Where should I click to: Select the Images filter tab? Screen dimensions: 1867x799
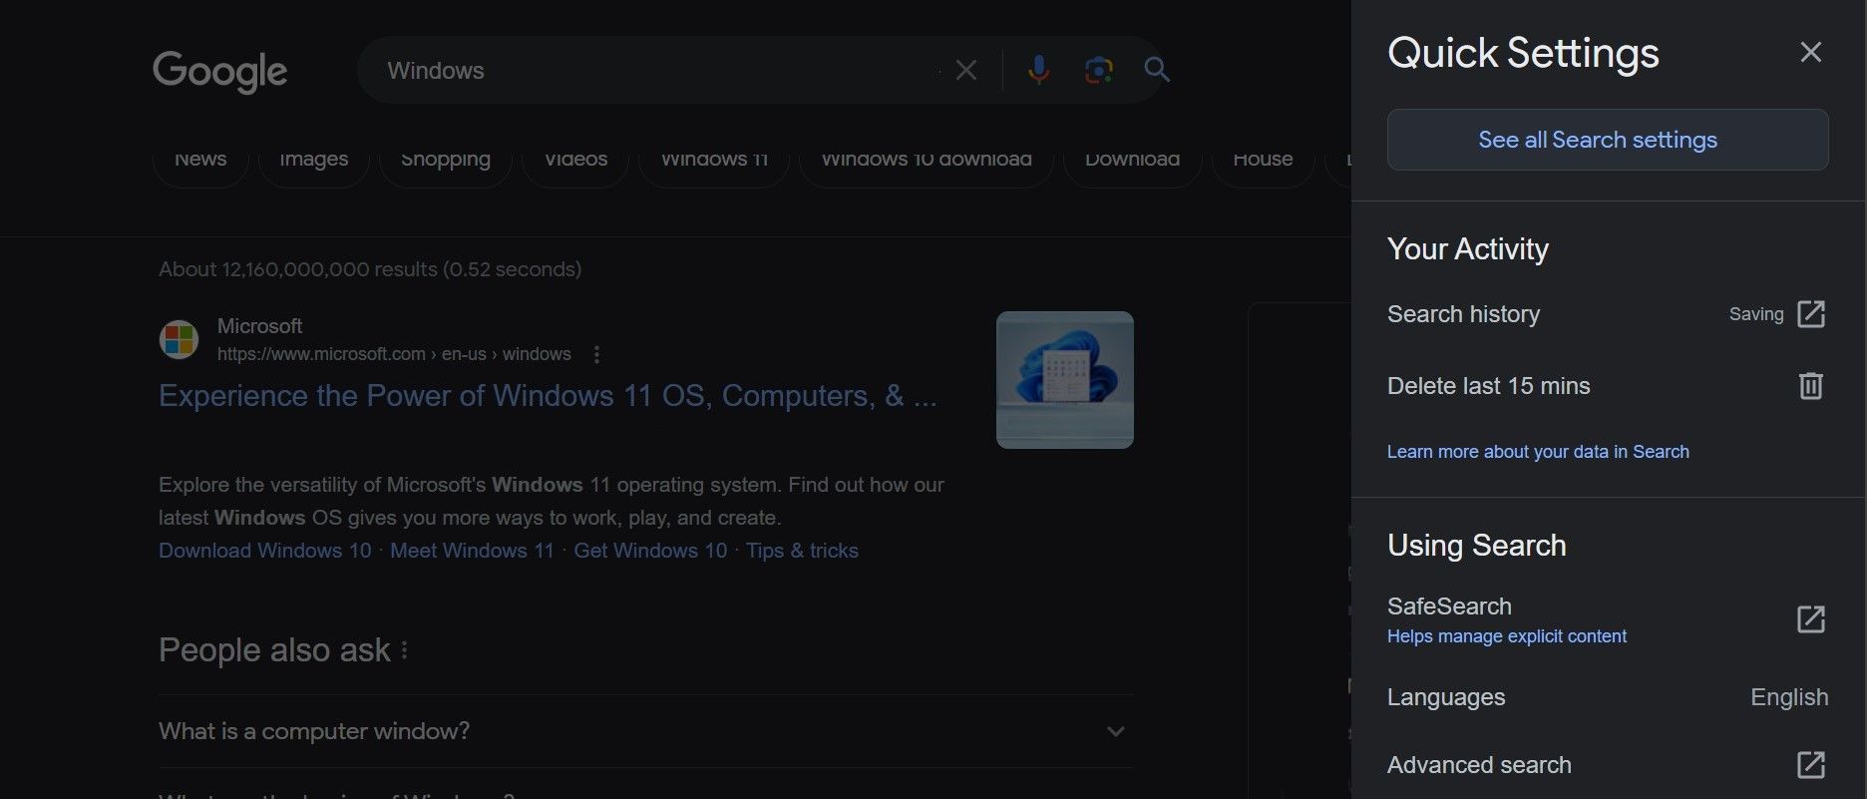[x=313, y=160]
